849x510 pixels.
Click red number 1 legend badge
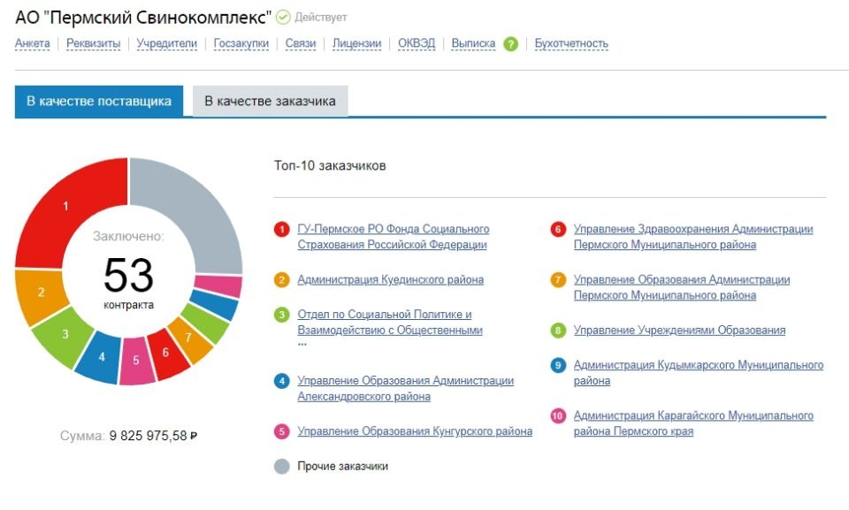pos(282,230)
